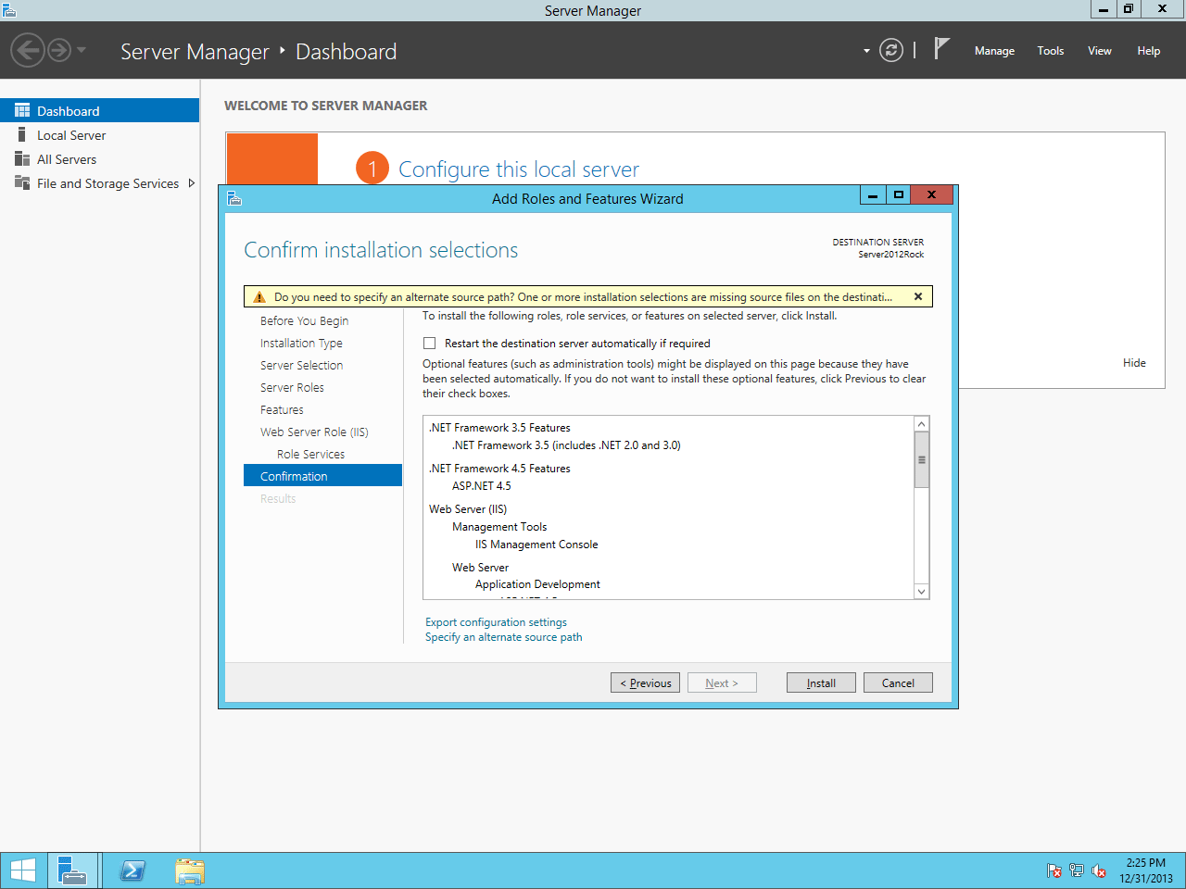This screenshot has width=1186, height=889.
Task: Click the wizard title bar icon
Action: point(234,198)
